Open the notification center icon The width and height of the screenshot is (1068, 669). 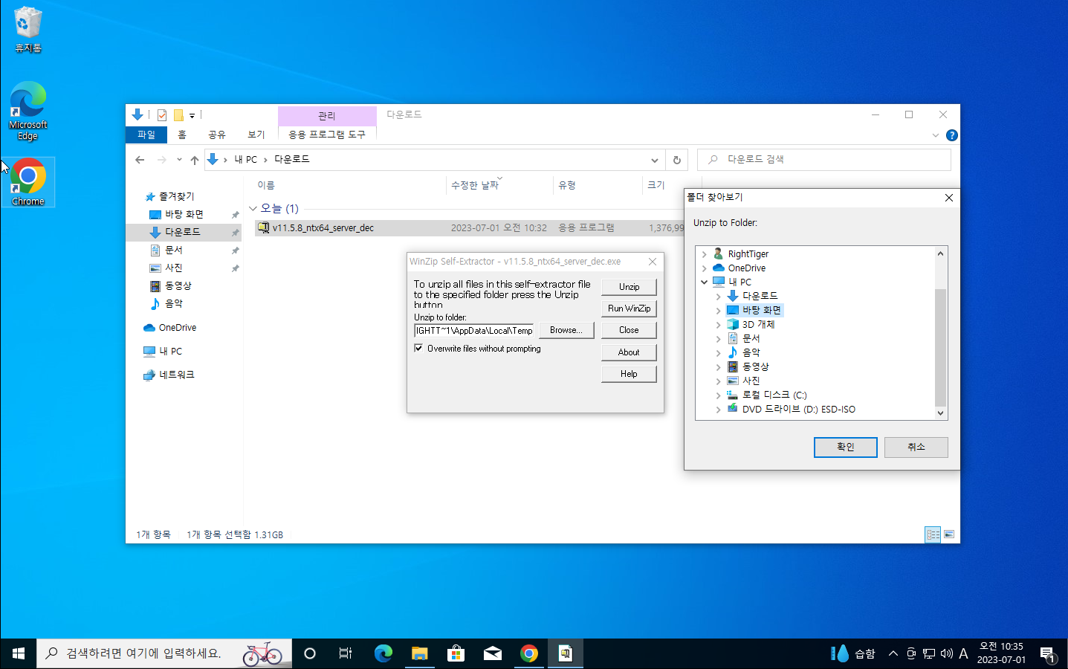point(1047,654)
